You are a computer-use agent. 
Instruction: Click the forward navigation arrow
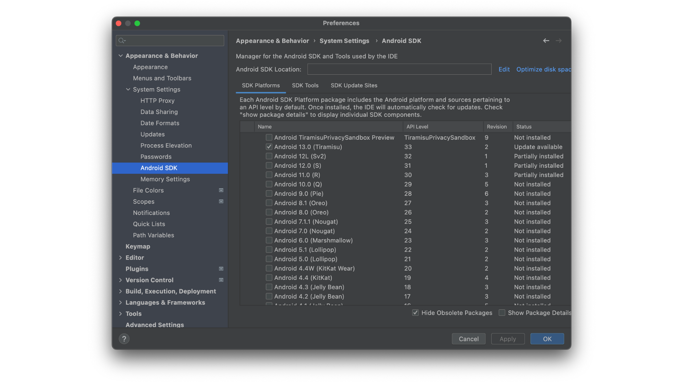558,41
